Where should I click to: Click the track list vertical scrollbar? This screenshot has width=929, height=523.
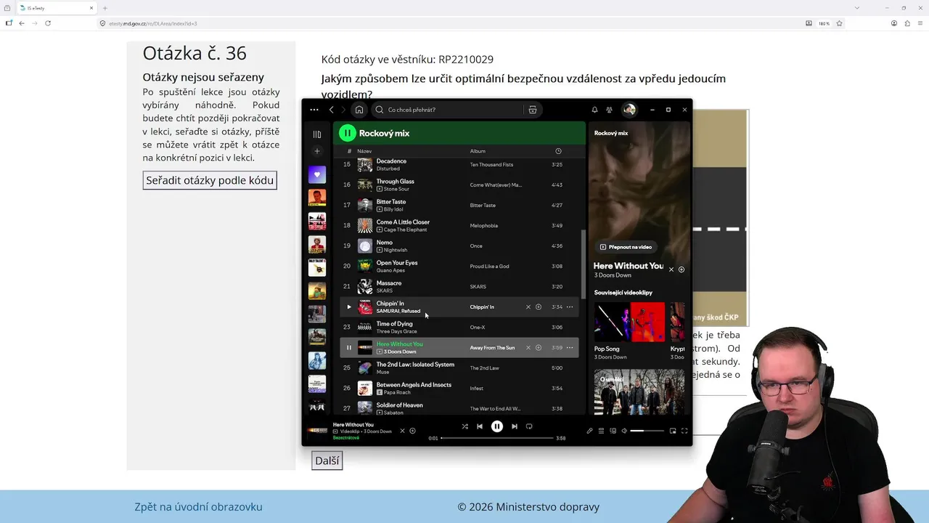click(x=584, y=265)
